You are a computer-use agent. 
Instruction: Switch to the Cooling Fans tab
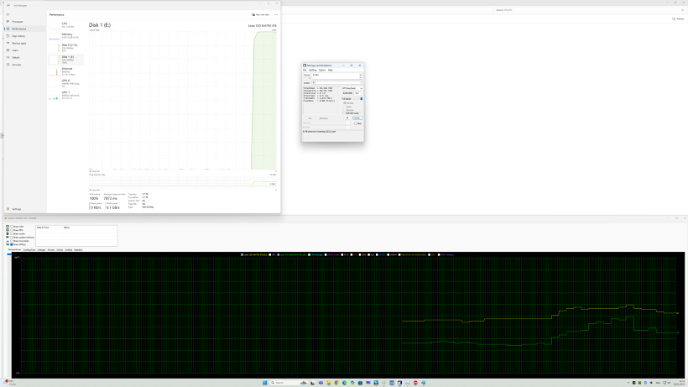pyautogui.click(x=29, y=249)
